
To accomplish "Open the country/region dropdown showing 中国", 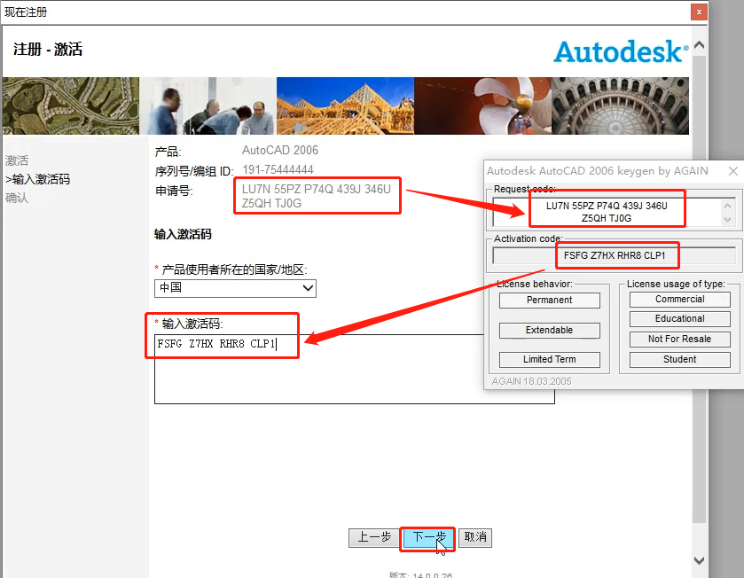I will point(235,288).
